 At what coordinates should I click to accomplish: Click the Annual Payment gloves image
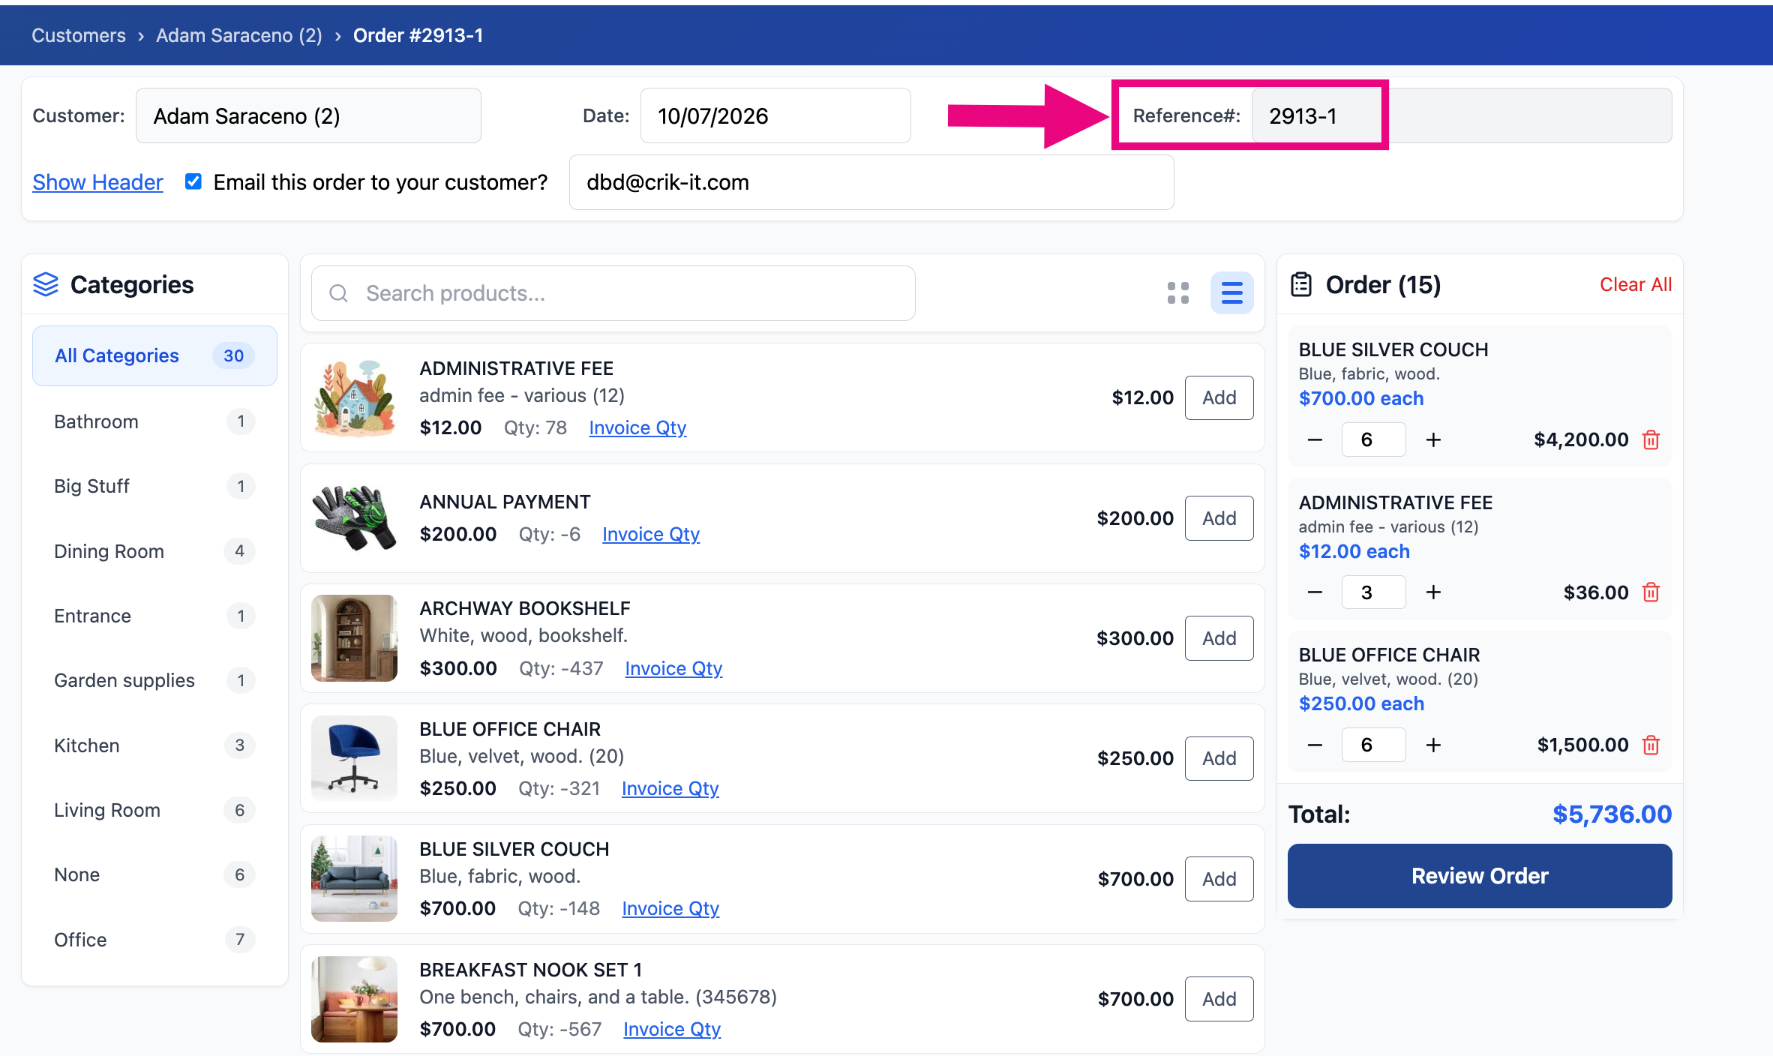point(354,518)
